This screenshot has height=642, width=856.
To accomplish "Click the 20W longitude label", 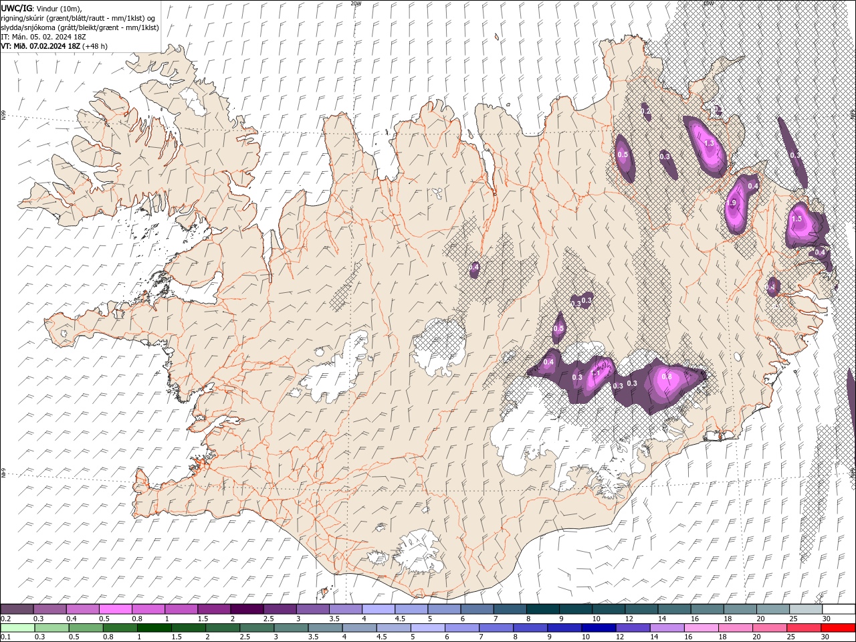I will click(356, 3).
